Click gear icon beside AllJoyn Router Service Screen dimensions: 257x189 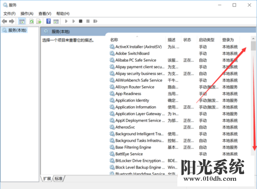[112, 87]
